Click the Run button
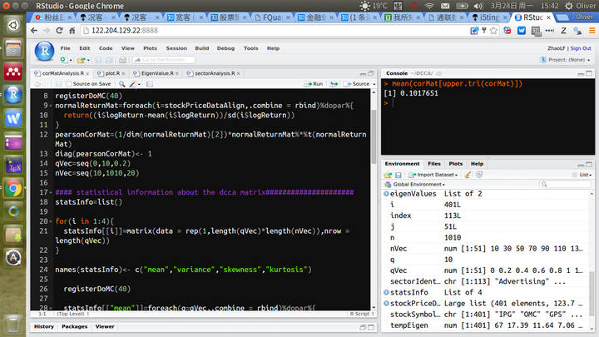The height and width of the screenshot is (337, 599). click(314, 84)
